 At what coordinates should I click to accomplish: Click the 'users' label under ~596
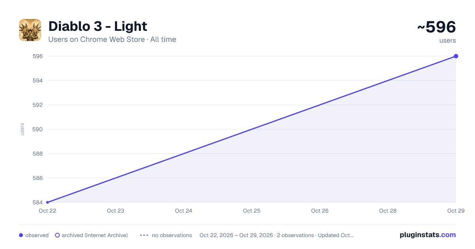(x=448, y=40)
